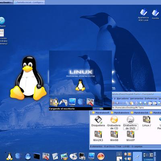Switch to virtual desktop 1 in pager

pos(119,154)
